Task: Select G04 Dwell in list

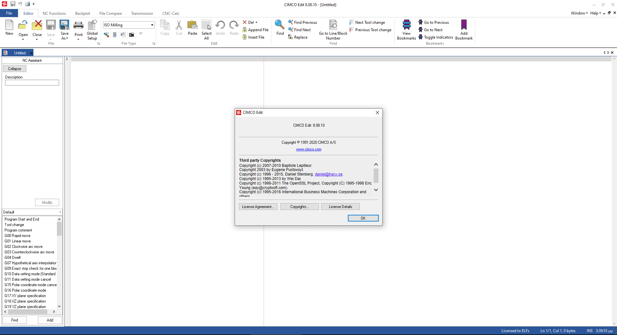Action: (x=13, y=257)
